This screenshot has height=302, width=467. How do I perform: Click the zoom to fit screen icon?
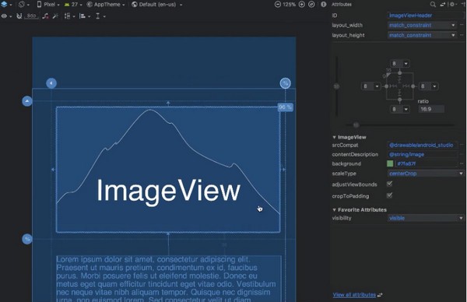[311, 5]
